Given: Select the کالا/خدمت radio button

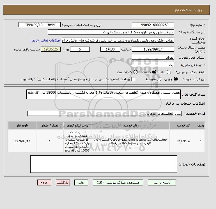Looking at the screenshot, I should tap(135, 72).
